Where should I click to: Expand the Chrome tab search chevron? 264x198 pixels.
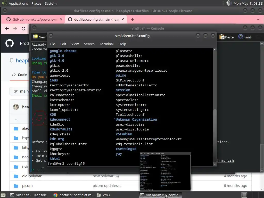click(258, 19)
